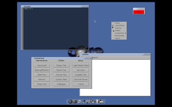Select Untitled in the window list menu
The width and height of the screenshot is (172, 107).
click(x=119, y=31)
